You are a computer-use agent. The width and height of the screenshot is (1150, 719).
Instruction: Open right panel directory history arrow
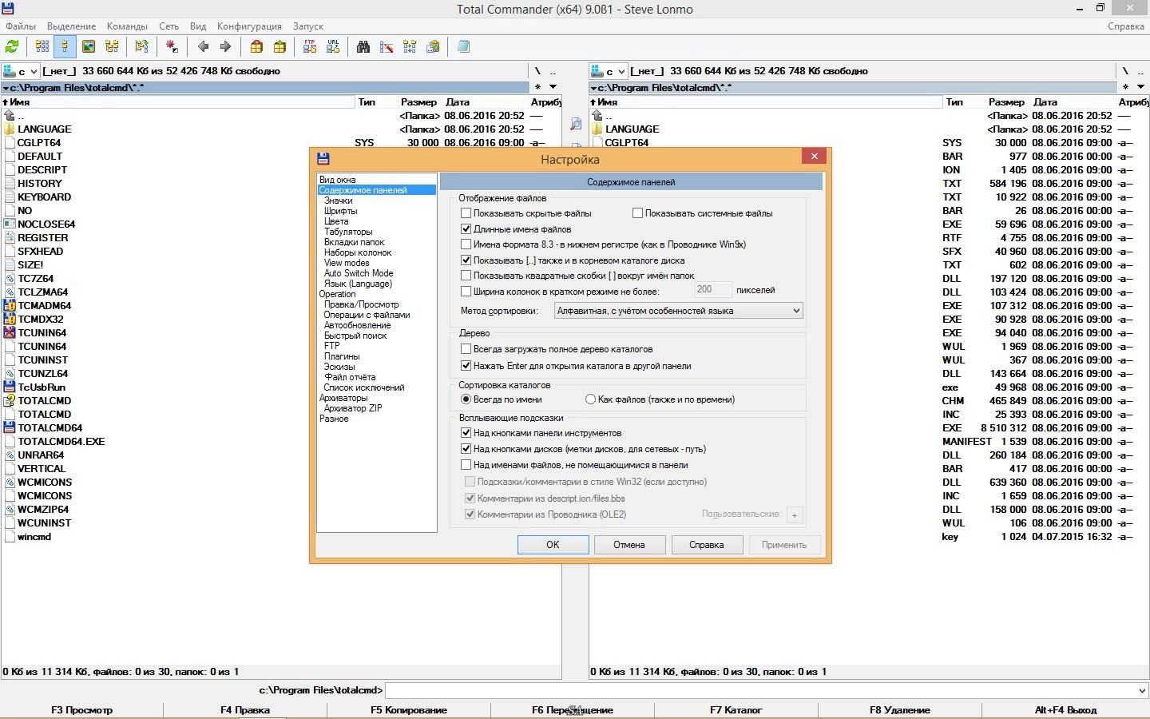pos(1140,87)
